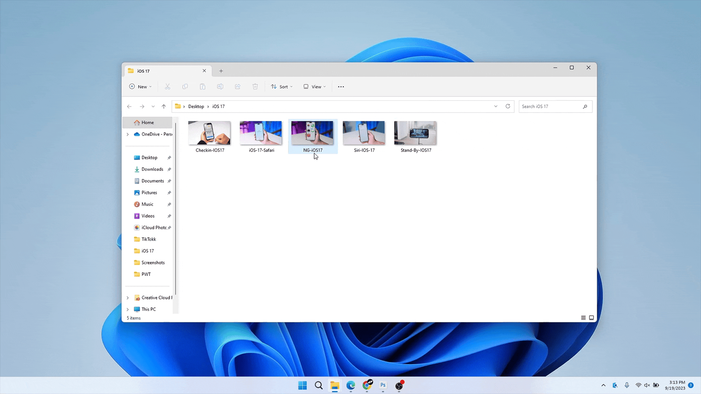Click the Share icon in toolbar
The height and width of the screenshot is (394, 701).
click(x=237, y=86)
